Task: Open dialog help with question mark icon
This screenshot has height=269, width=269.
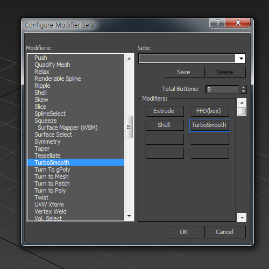Action: point(217,23)
